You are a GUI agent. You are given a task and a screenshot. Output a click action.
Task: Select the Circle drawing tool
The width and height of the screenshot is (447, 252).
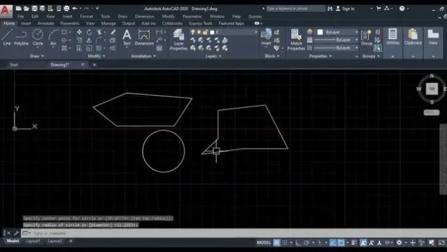pos(37,37)
